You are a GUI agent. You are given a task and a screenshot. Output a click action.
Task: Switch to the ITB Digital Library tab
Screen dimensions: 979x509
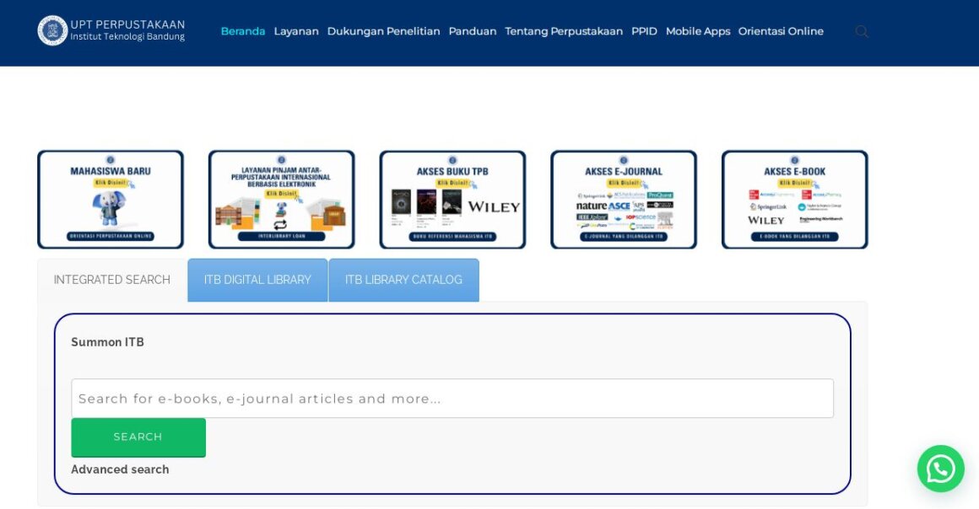[257, 280]
